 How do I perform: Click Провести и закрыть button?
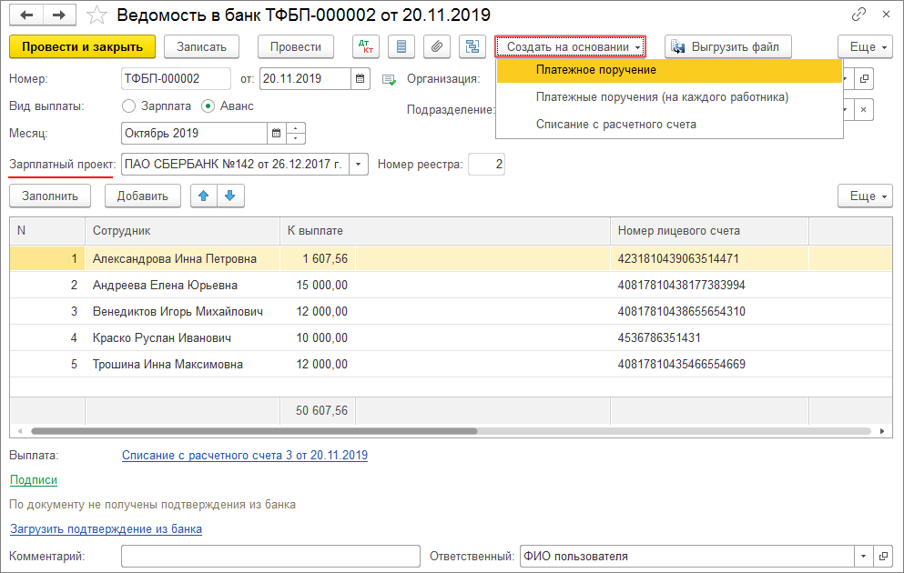[x=83, y=46]
